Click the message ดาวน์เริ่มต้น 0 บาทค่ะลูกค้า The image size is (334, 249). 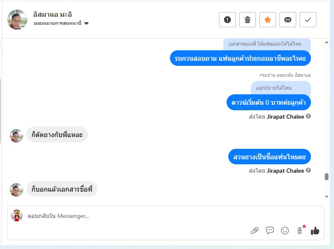coord(269,103)
